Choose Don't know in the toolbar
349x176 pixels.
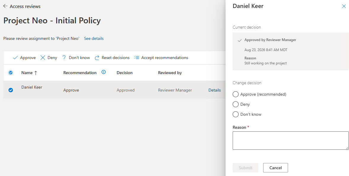(x=76, y=58)
